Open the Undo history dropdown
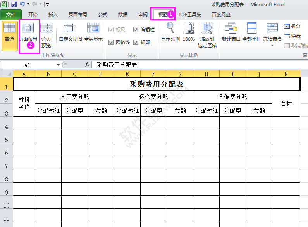Image resolution: width=308 pixels, height=227 pixels. (28, 4)
